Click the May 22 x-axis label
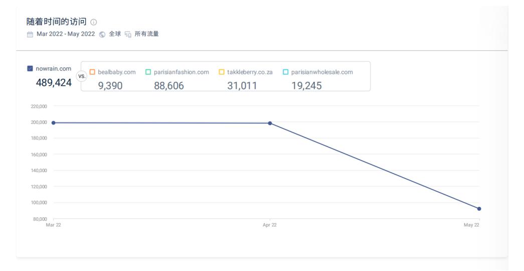This screenshot has height=271, width=524. pos(471,225)
